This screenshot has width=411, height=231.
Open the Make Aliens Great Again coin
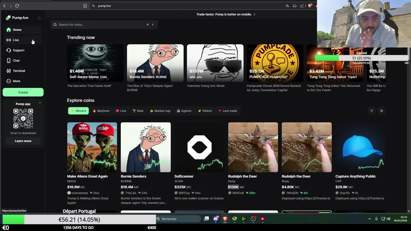click(92, 147)
